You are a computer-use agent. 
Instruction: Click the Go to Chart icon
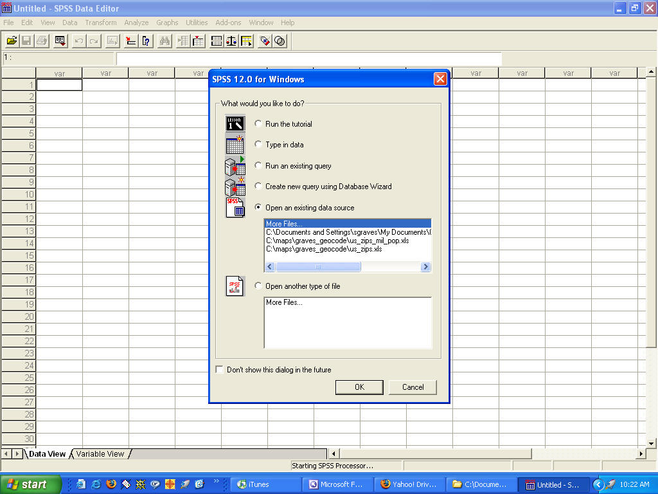coord(112,41)
